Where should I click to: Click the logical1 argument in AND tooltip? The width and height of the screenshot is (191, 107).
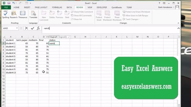54,37
